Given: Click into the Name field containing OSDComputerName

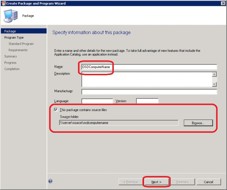Looking at the screenshot, I should [x=149, y=67].
